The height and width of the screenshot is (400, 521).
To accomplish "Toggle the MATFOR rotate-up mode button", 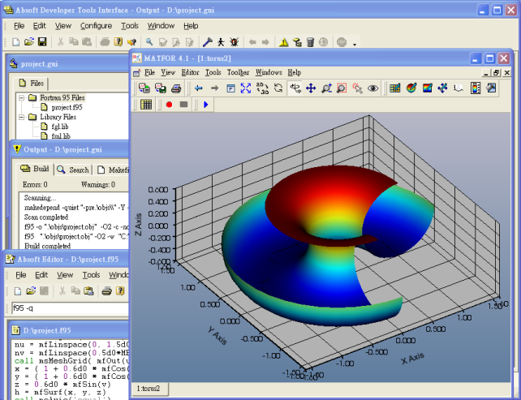I will [295, 88].
